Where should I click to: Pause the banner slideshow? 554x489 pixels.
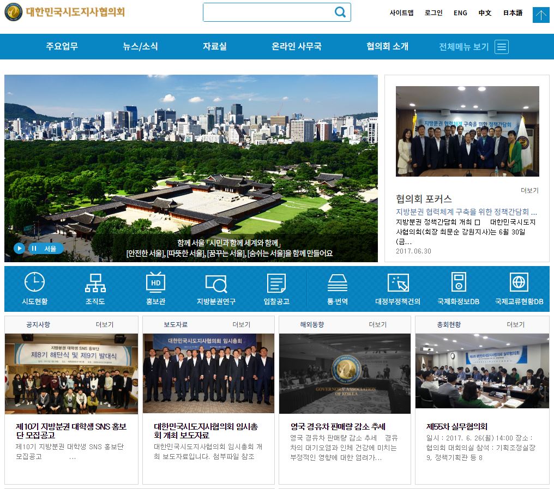[x=34, y=249]
